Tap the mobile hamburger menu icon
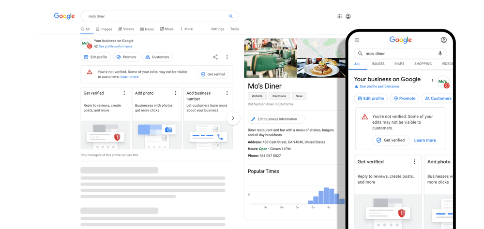This screenshot has height=229, width=484. pos(357,40)
